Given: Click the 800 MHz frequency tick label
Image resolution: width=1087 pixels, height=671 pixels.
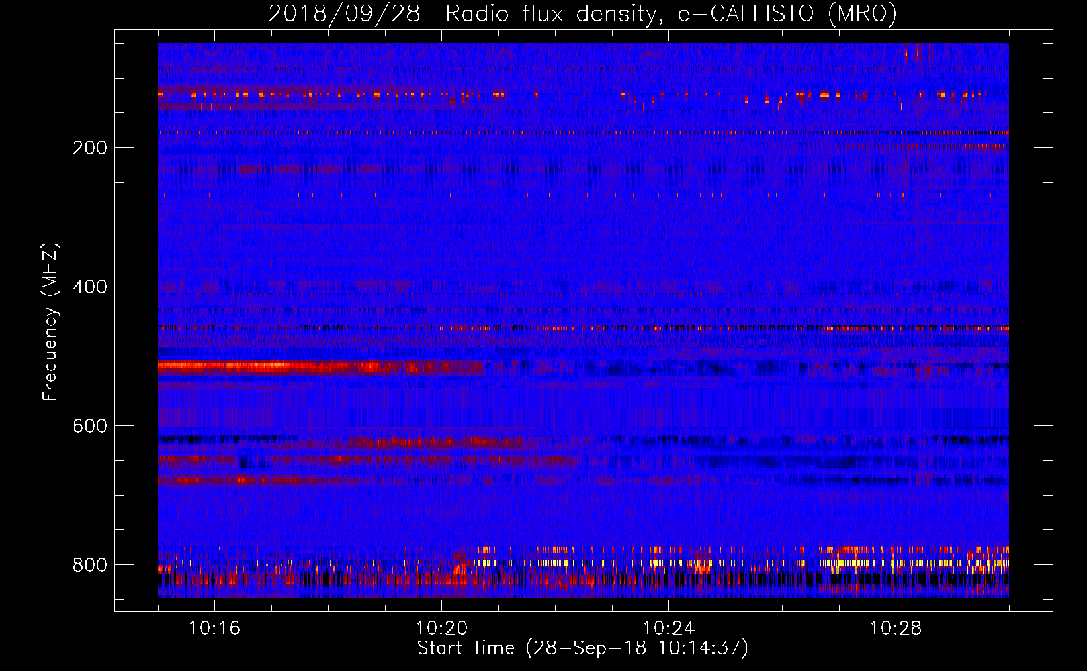Looking at the screenshot, I should point(90,565).
